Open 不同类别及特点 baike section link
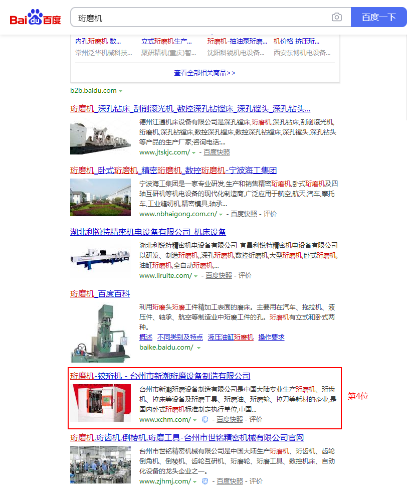 click(x=180, y=337)
